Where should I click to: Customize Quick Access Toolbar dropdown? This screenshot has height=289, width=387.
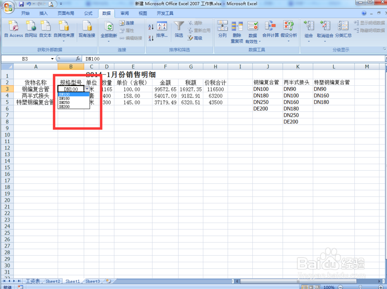coord(61,4)
